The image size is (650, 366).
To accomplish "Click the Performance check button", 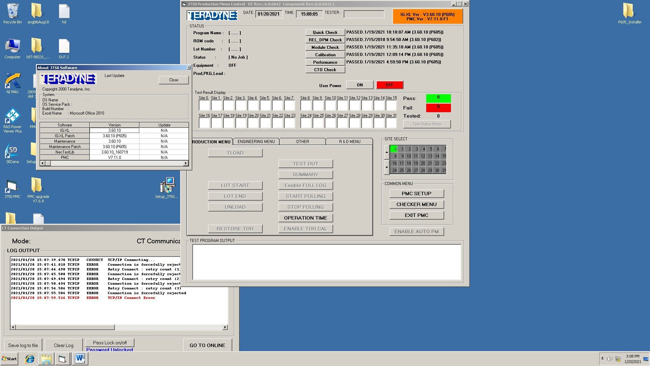I will 325,62.
